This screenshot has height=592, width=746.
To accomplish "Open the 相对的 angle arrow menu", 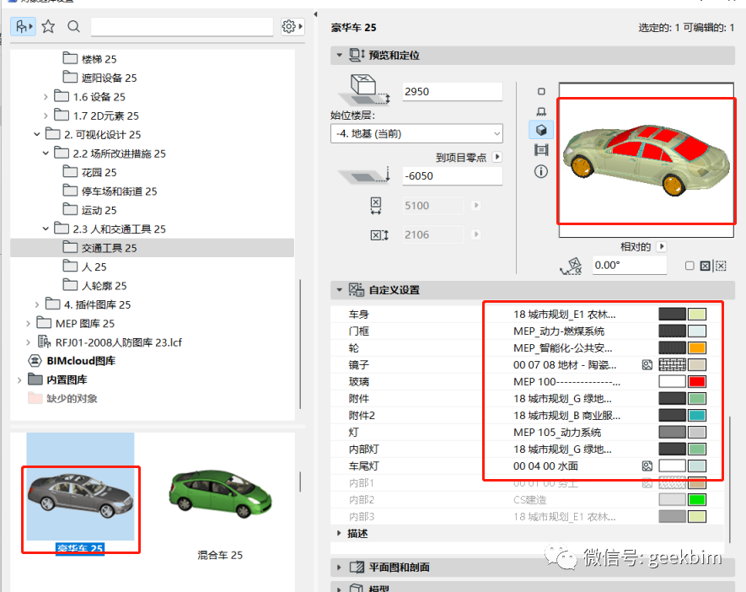I will click(x=662, y=246).
